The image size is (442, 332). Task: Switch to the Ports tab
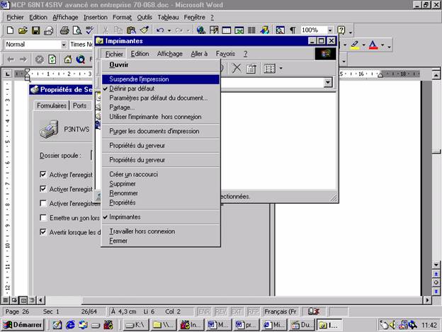(x=80, y=105)
